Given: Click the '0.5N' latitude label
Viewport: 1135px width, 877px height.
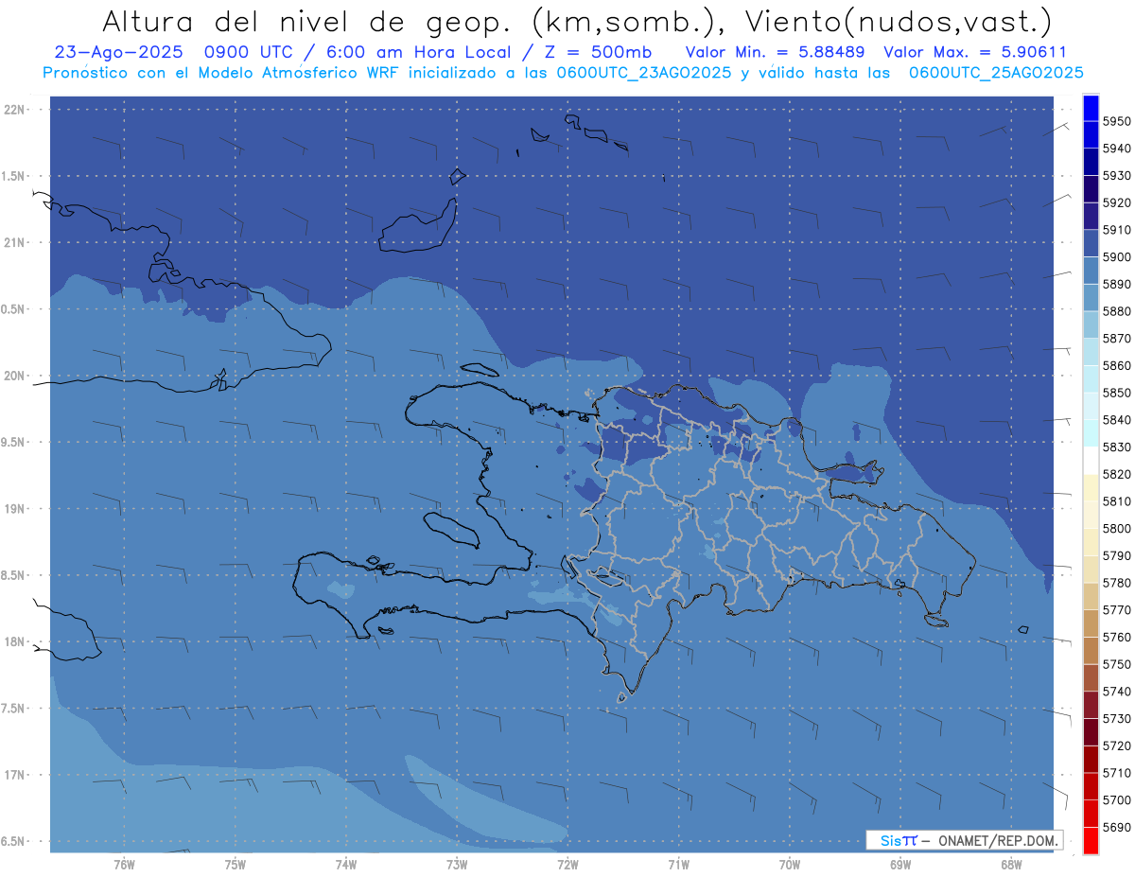Looking at the screenshot, I should click(14, 309).
